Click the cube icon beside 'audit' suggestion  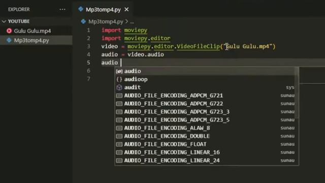point(119,87)
